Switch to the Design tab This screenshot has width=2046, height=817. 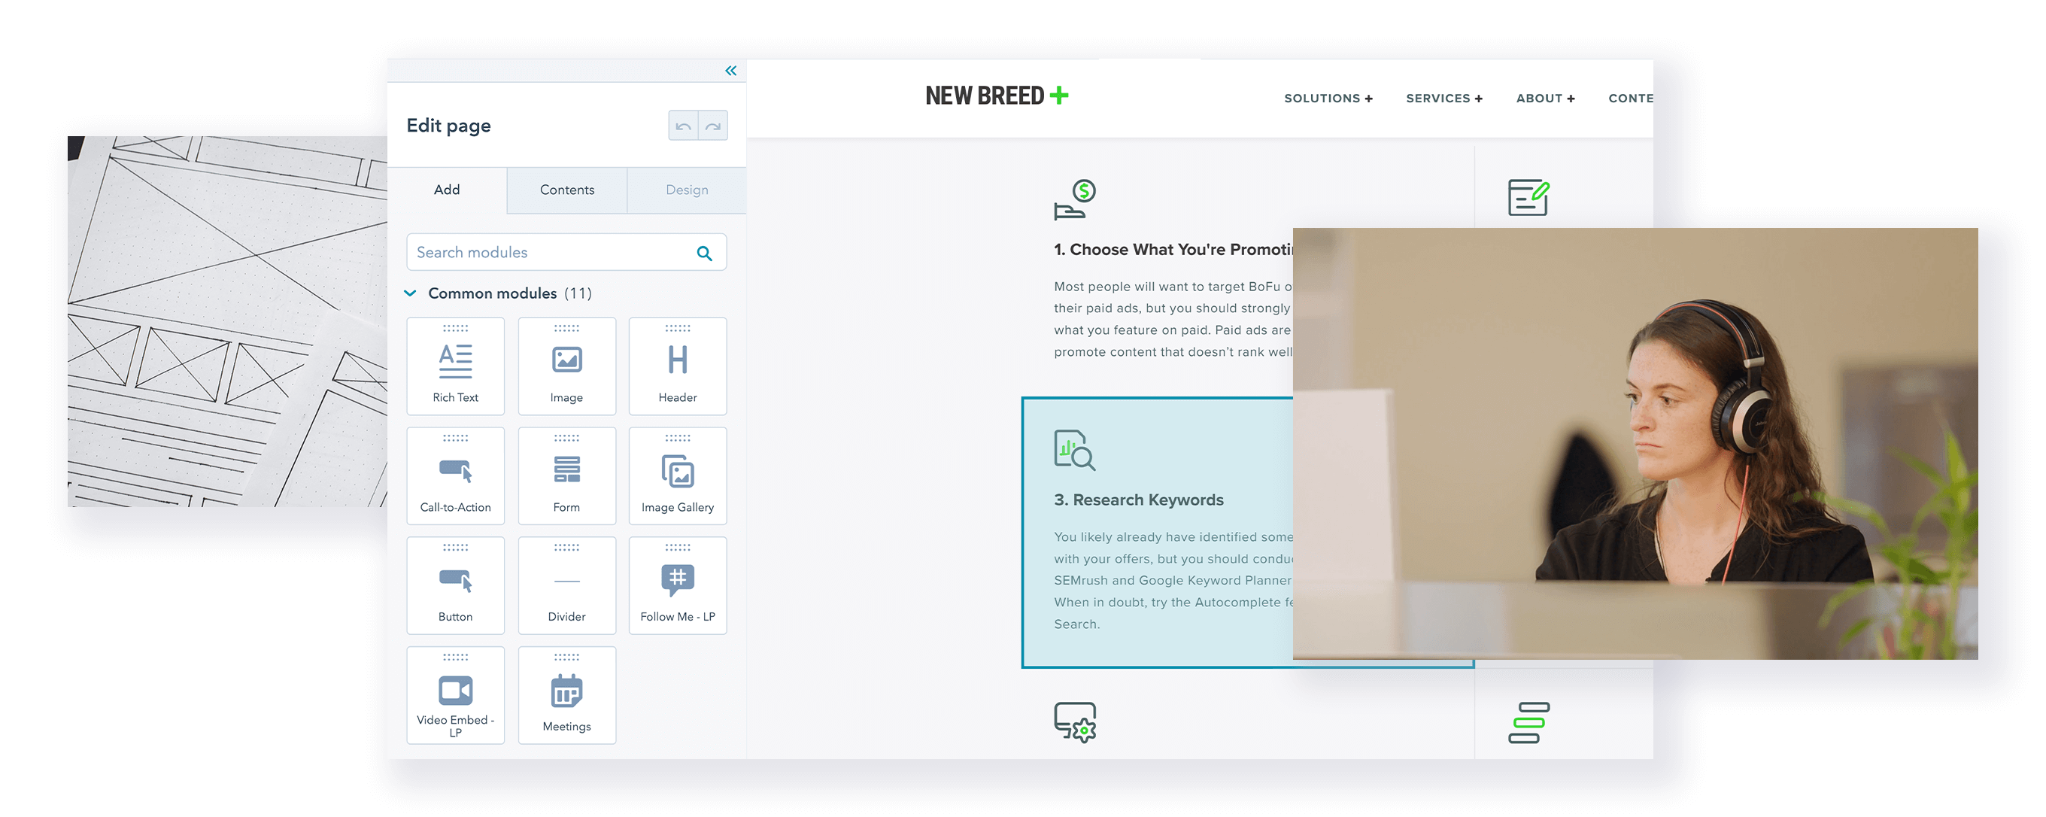tap(687, 190)
